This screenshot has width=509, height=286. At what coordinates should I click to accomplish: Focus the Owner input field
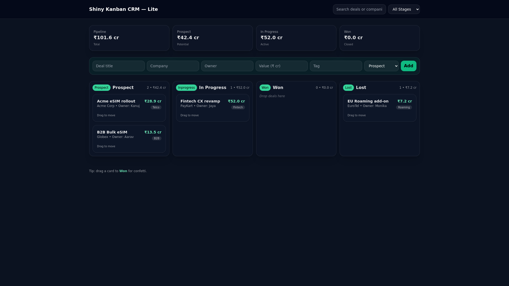pyautogui.click(x=227, y=66)
